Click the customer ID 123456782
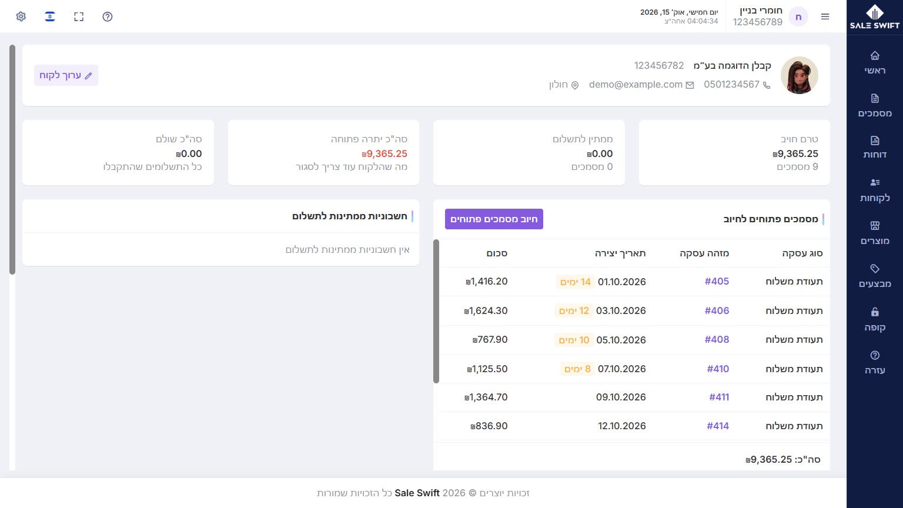This screenshot has width=903, height=508. (x=659, y=66)
